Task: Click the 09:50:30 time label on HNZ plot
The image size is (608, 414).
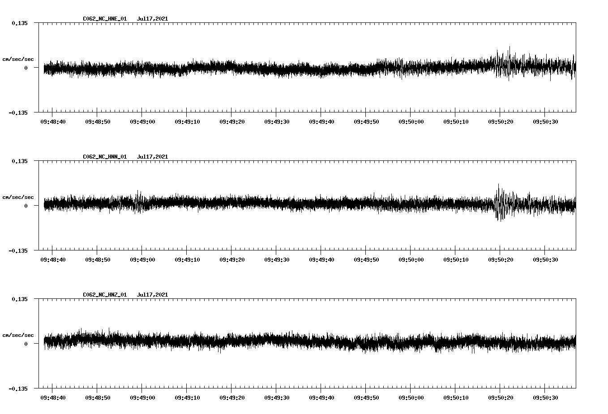Action: point(545,397)
